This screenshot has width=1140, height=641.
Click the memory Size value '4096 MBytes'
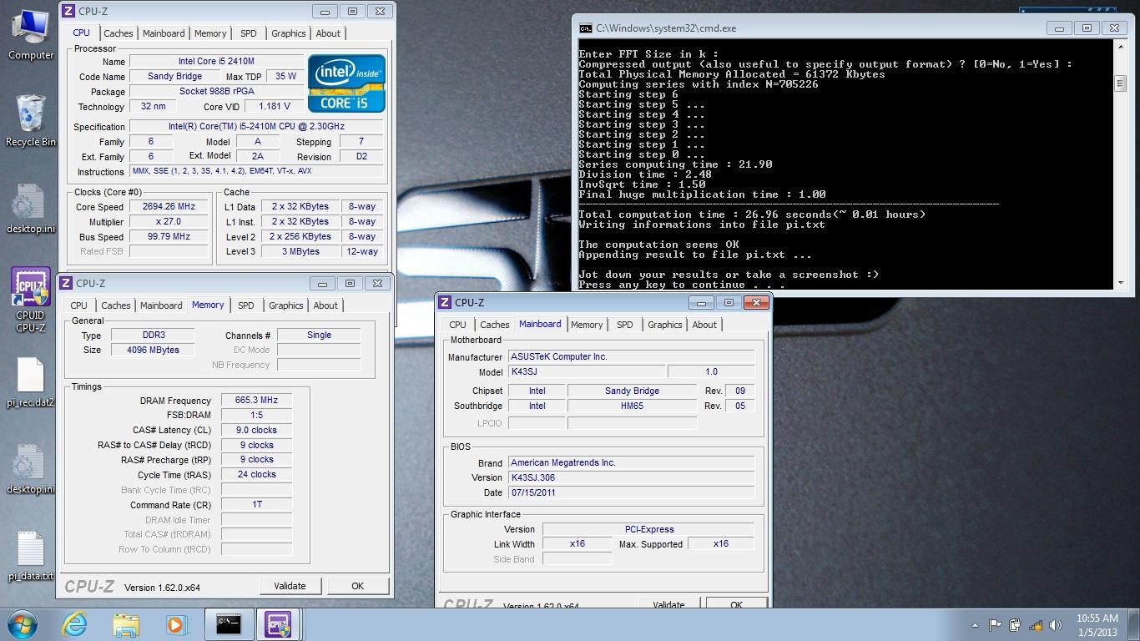coord(154,350)
